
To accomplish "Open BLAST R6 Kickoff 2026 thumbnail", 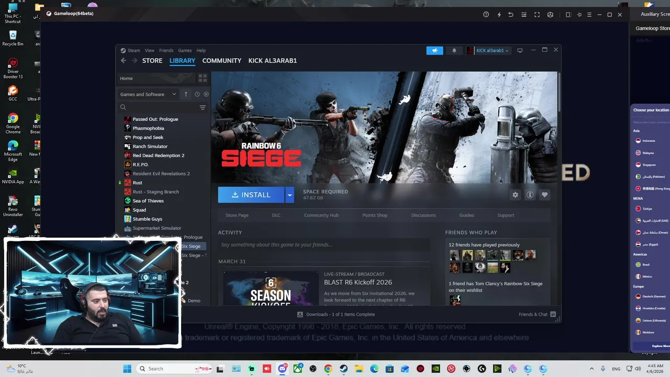I will tap(270, 289).
